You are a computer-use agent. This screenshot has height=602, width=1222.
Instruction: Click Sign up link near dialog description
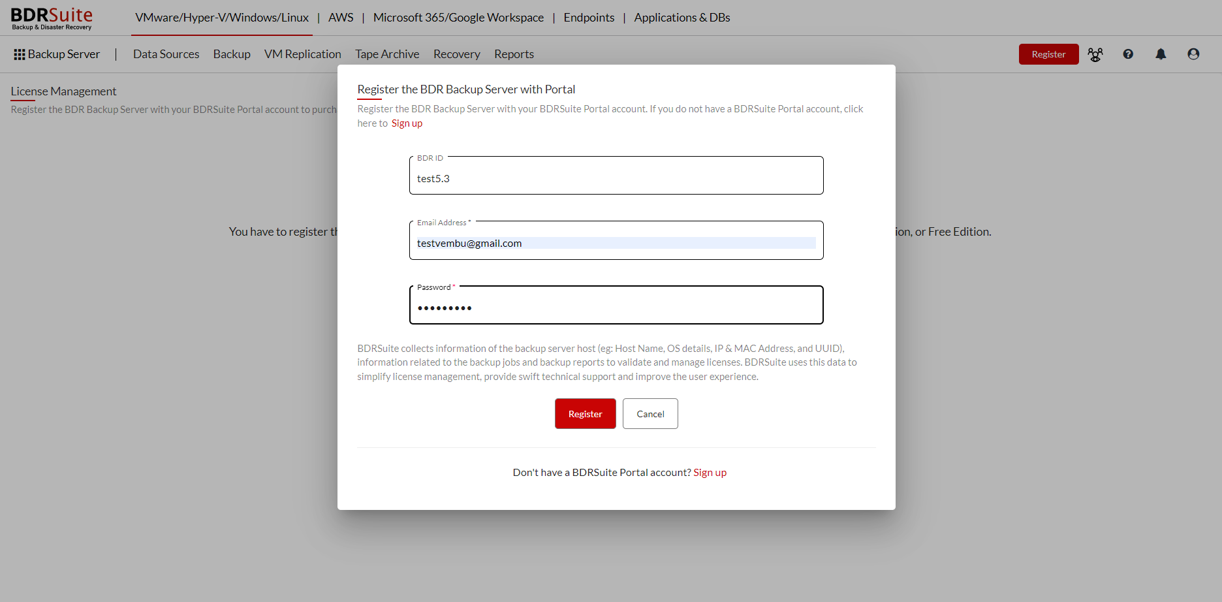407,123
